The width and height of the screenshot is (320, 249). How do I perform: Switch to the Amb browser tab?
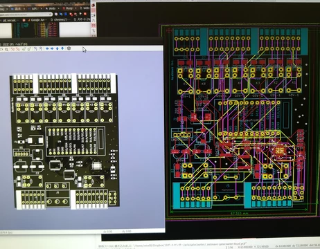click(52, 9)
